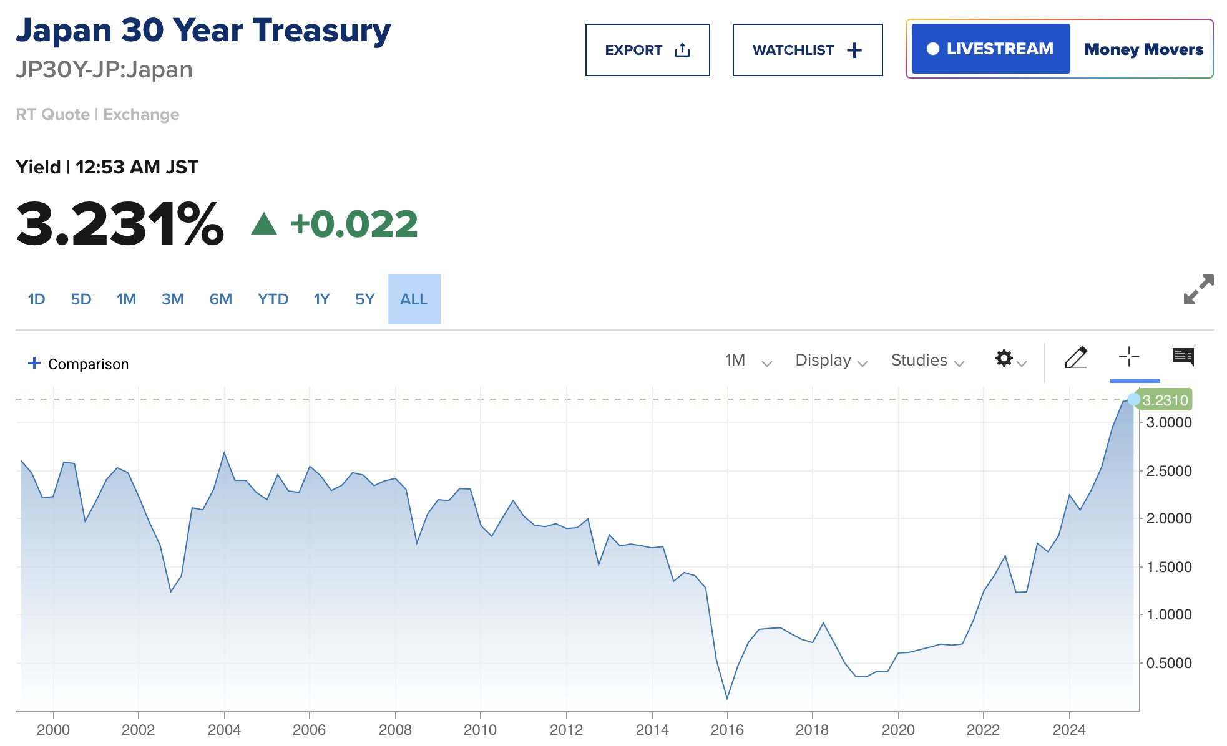Choose the 1D time range
This screenshot has width=1227, height=746.
click(x=37, y=299)
